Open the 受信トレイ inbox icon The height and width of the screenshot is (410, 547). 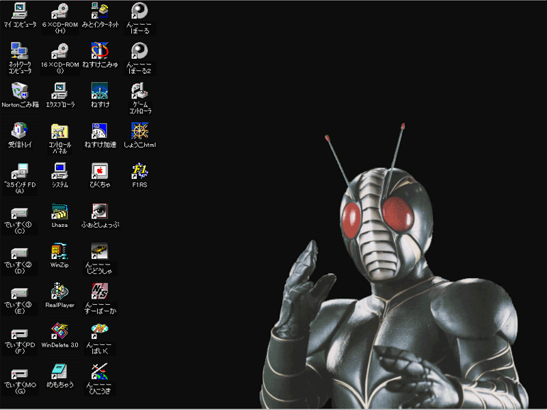tap(20, 131)
